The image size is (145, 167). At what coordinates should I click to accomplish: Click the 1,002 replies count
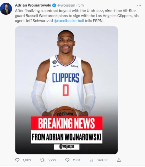[x=27, y=160]
